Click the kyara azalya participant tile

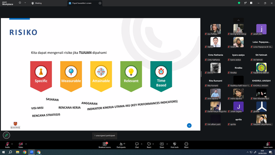(x=238, y=55)
